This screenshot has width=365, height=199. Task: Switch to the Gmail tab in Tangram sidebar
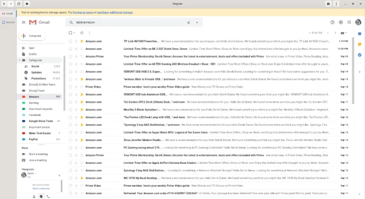8,14
